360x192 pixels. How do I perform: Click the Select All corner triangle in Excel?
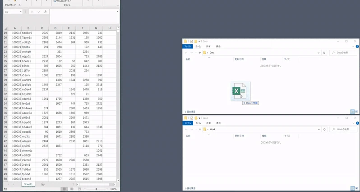tap(6, 28)
